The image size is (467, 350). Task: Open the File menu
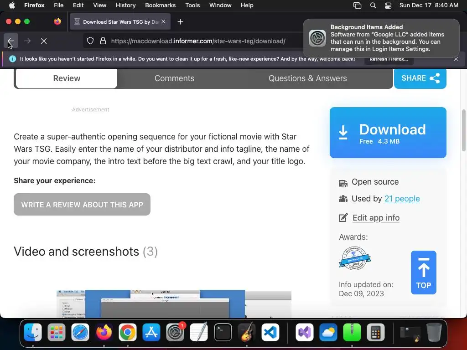pos(59,5)
